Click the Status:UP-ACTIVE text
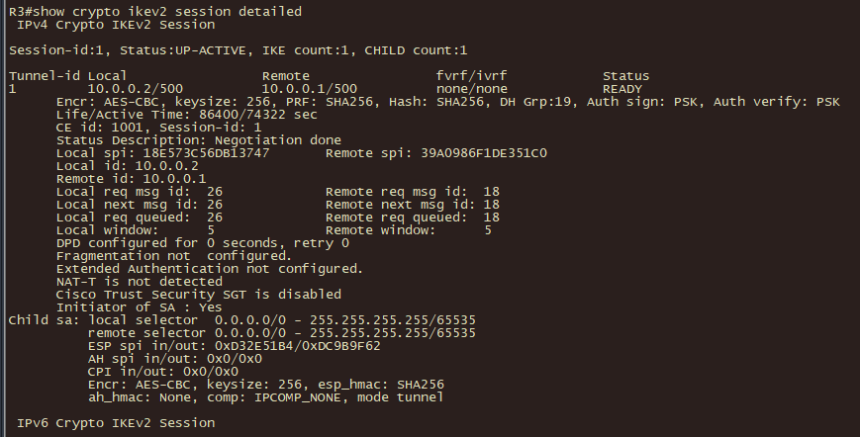This screenshot has height=437, width=860. pos(183,50)
